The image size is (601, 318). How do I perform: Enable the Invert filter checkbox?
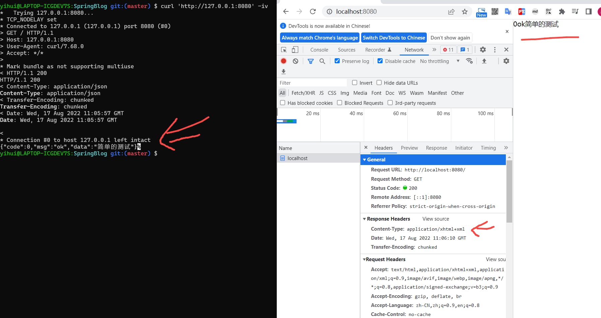tap(354, 83)
